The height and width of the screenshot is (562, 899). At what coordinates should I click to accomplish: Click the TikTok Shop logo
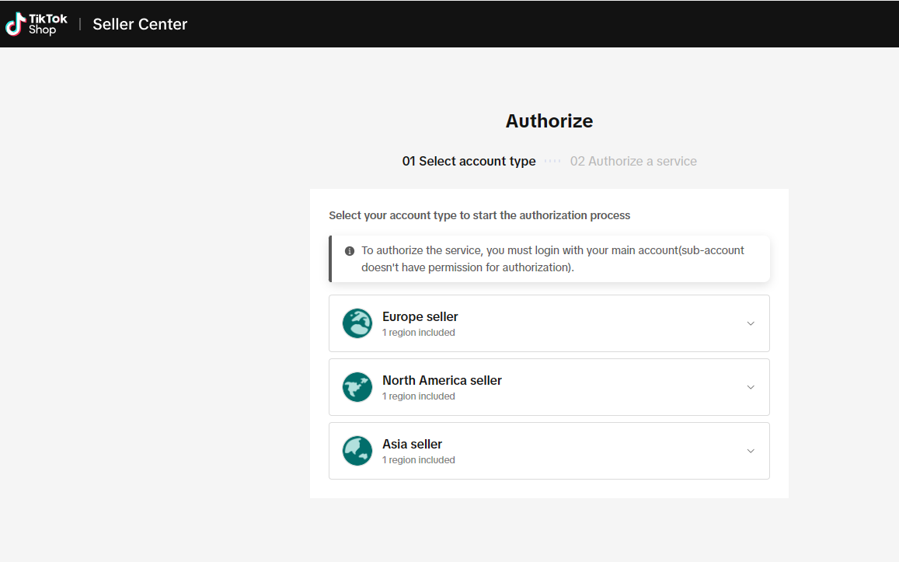coord(37,24)
